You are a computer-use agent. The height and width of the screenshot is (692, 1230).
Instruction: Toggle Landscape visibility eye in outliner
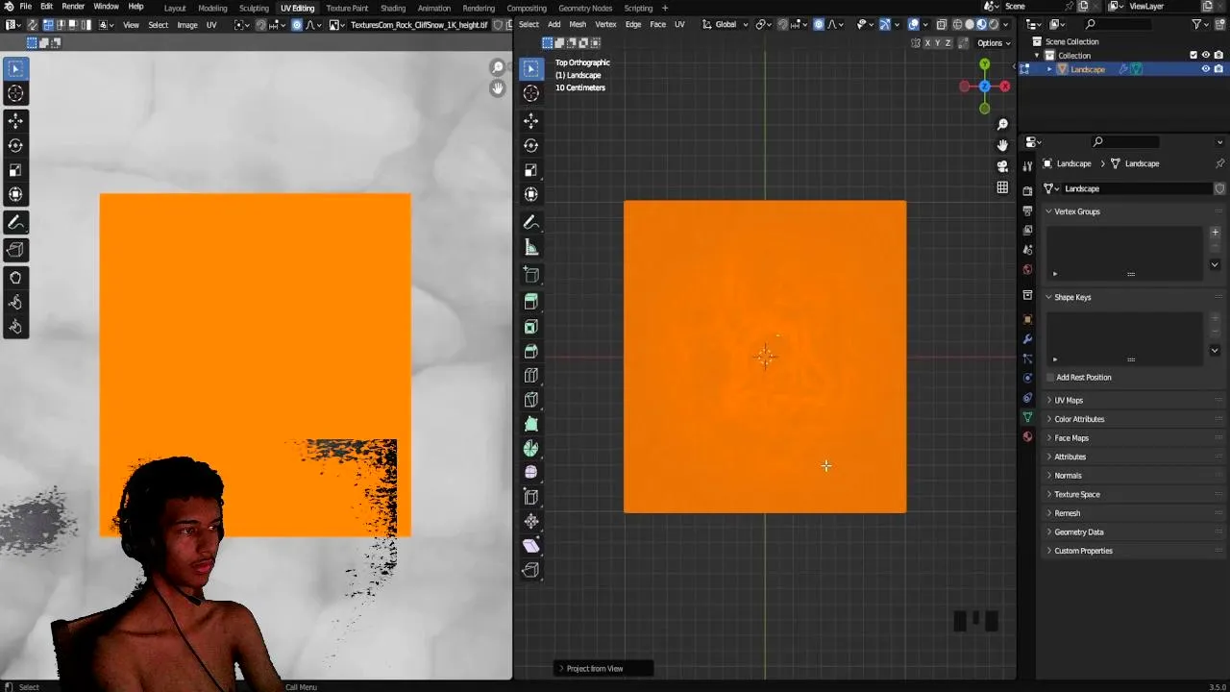click(1206, 69)
